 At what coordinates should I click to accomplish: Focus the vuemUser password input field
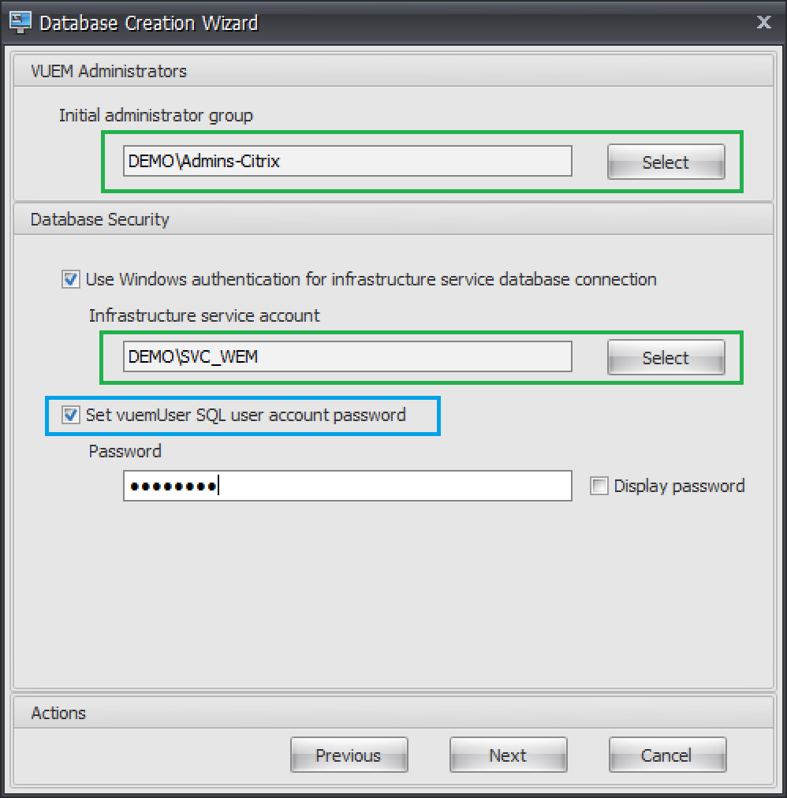point(347,486)
